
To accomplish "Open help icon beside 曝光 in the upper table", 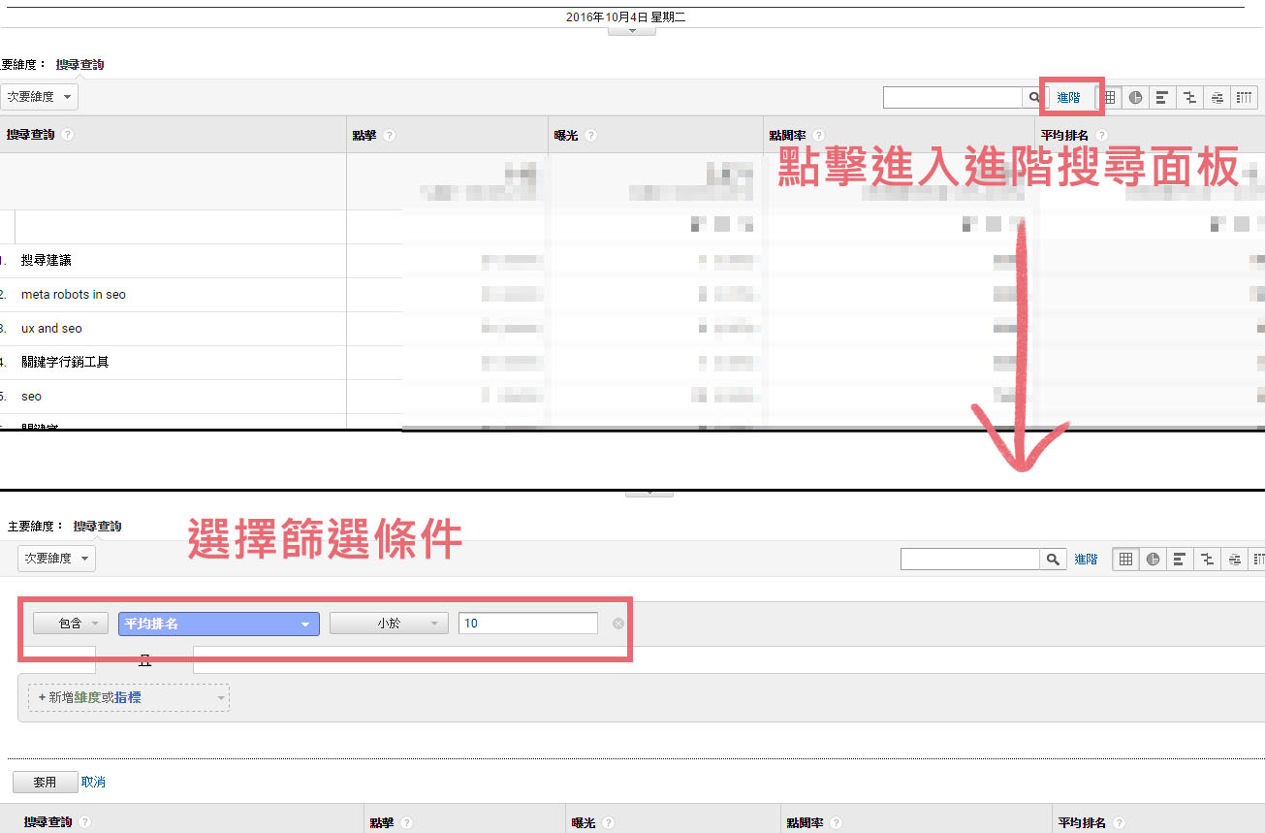I will click(590, 136).
